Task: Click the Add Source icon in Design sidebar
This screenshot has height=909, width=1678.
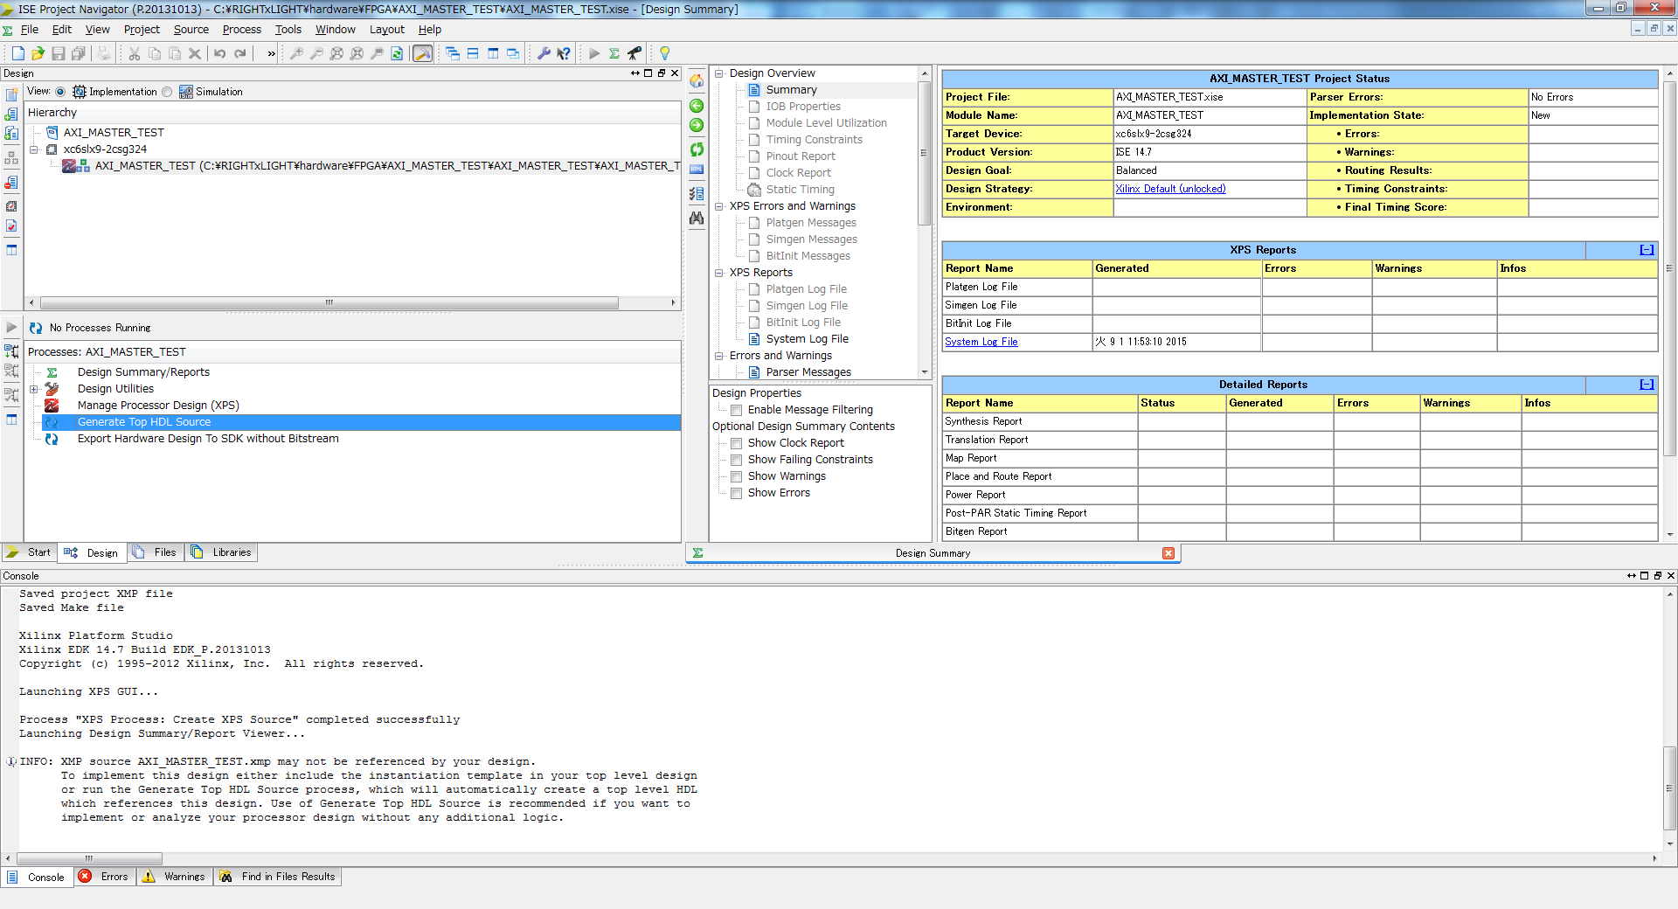Action: pyautogui.click(x=11, y=114)
